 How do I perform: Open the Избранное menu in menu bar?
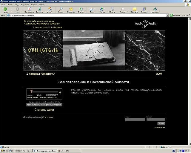click(25, 5)
